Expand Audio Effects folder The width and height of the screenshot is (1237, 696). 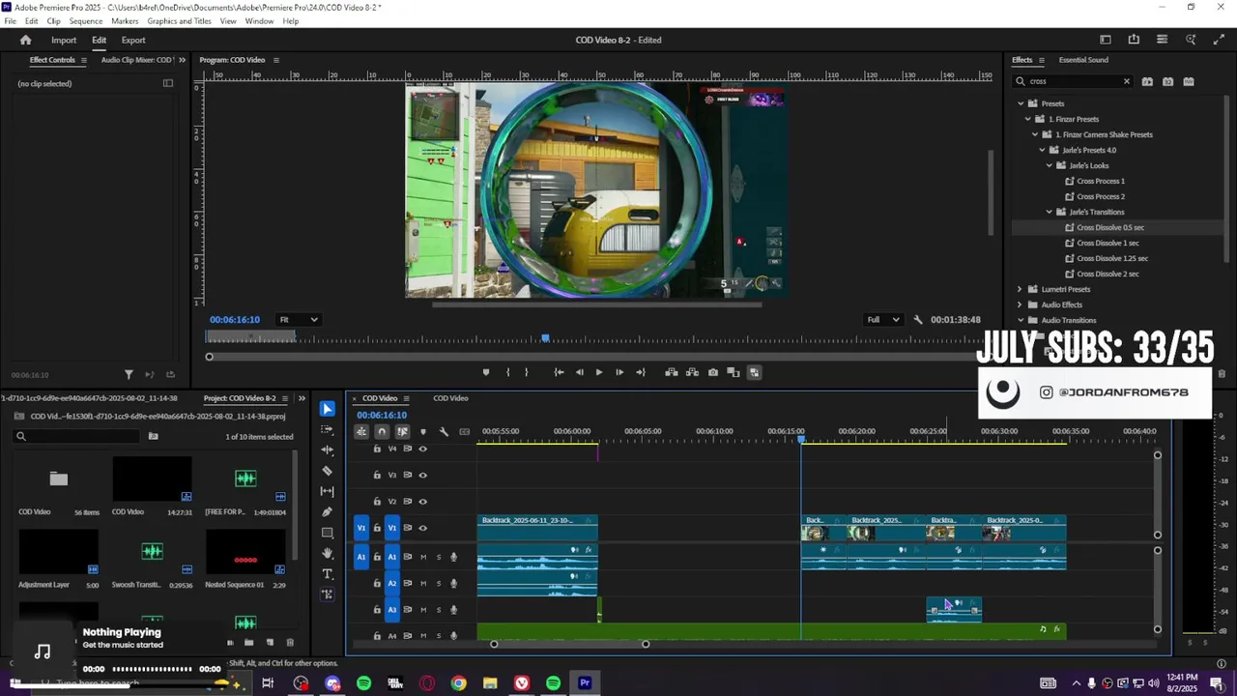coord(1020,304)
